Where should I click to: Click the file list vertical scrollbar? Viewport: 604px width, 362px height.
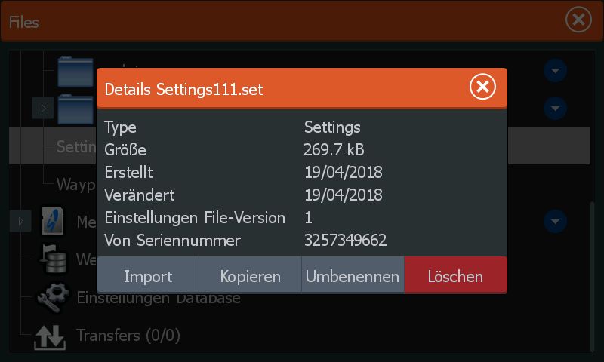[x=592, y=271]
